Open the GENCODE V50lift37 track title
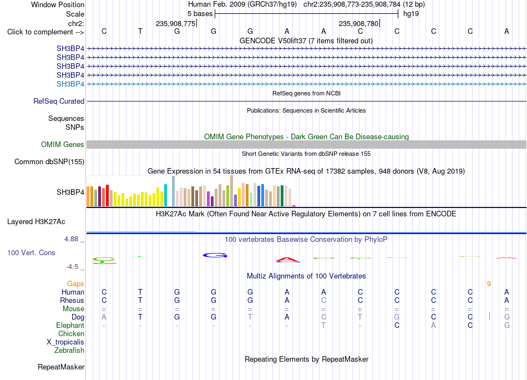 coord(306,40)
